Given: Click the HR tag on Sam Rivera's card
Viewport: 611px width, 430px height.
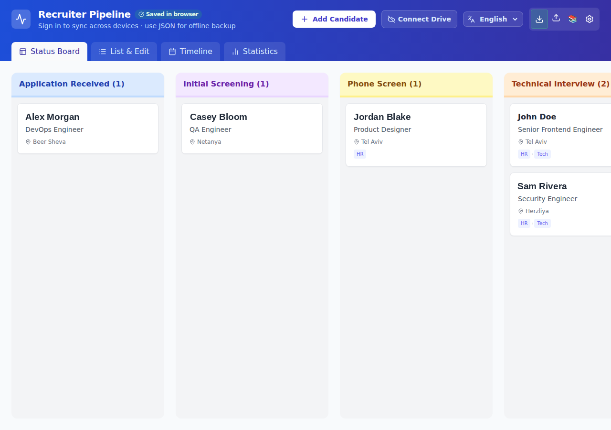Looking at the screenshot, I should [x=524, y=223].
